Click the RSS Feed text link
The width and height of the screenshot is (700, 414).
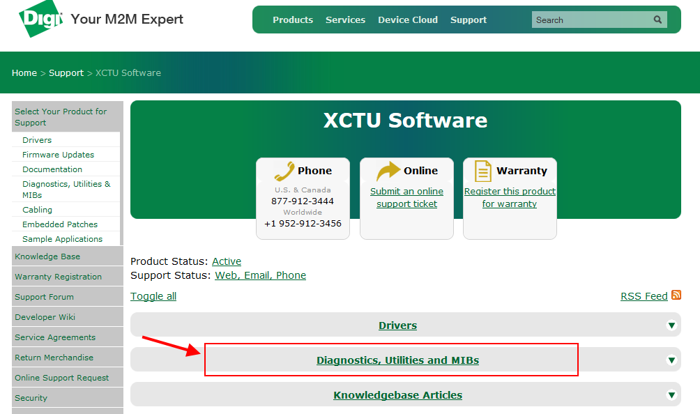pos(644,296)
